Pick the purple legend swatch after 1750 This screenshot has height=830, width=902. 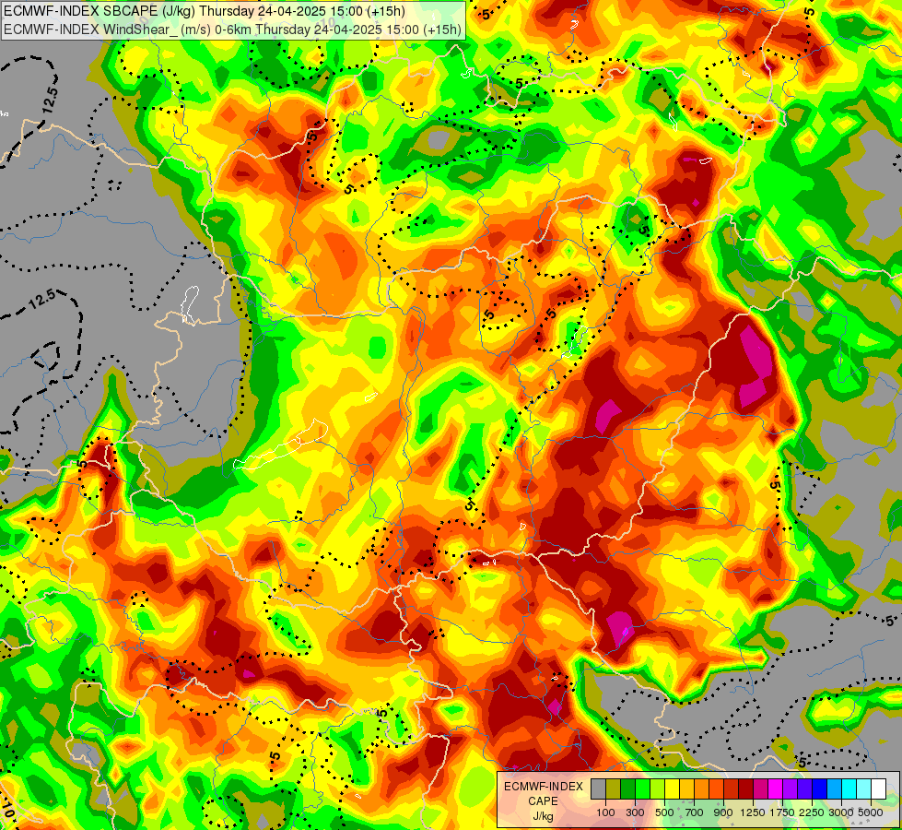click(x=790, y=788)
